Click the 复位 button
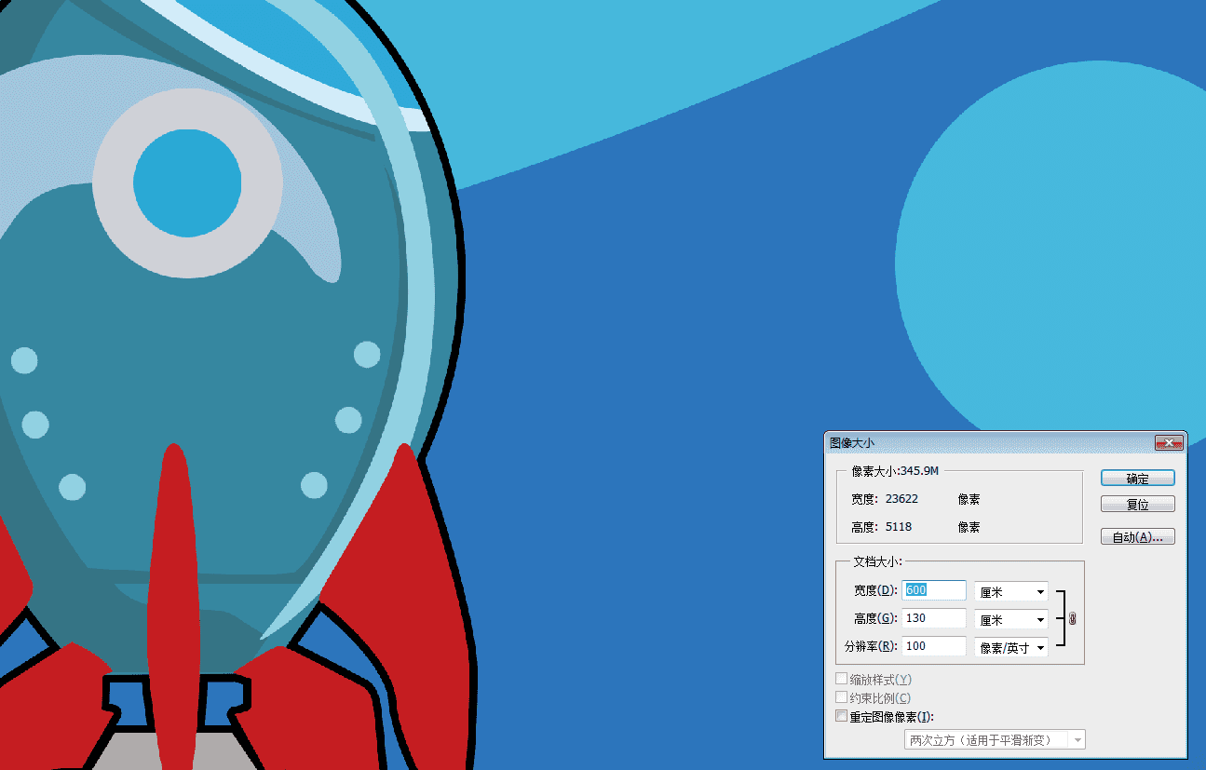This screenshot has width=1206, height=770. coord(1137,505)
